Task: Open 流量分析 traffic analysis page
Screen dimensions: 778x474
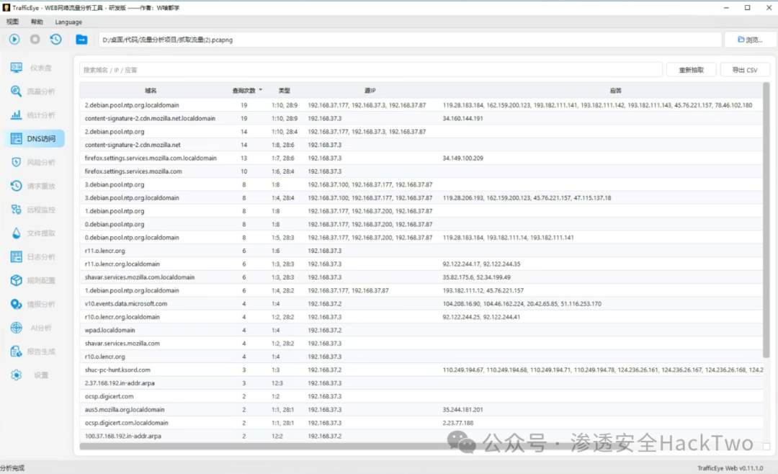Action: (x=35, y=91)
